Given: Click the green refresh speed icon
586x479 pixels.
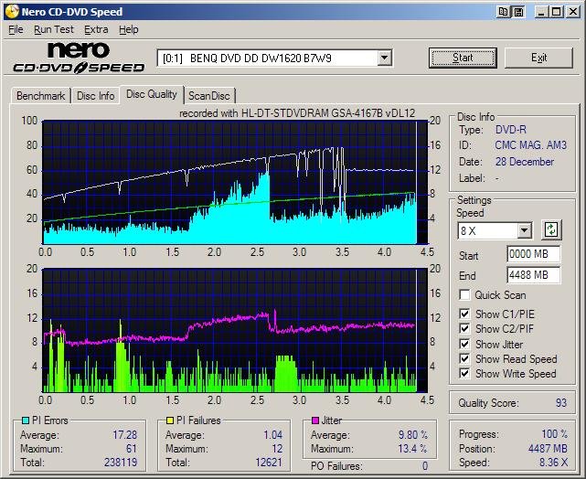Looking at the screenshot, I should pyautogui.click(x=551, y=229).
